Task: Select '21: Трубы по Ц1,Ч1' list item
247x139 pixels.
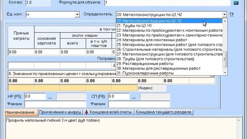Action: (169, 25)
